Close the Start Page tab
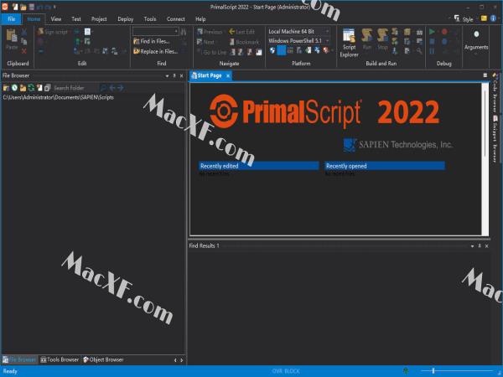This screenshot has width=503, height=377. (228, 76)
